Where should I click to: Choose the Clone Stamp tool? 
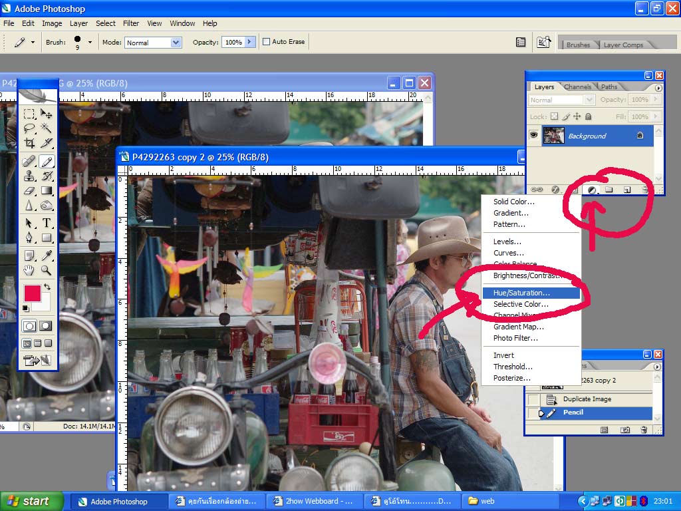29,176
